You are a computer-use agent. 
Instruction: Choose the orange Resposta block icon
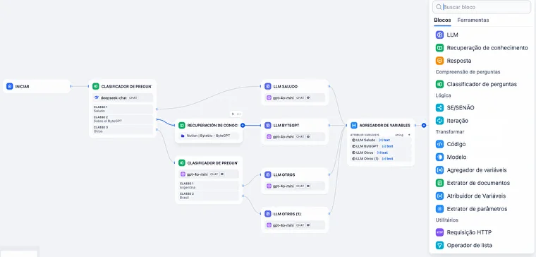click(439, 61)
